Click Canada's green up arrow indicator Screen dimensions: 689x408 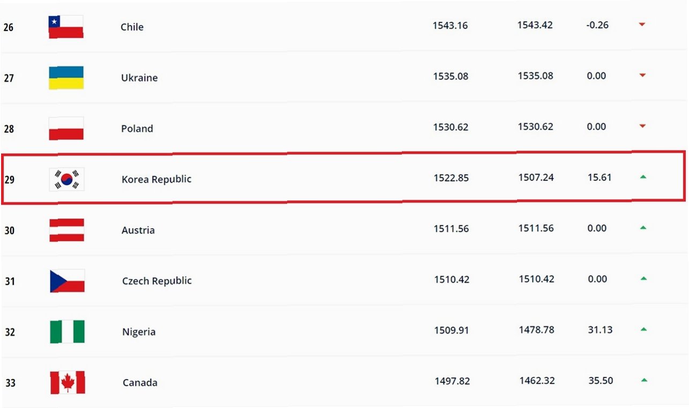tap(644, 380)
